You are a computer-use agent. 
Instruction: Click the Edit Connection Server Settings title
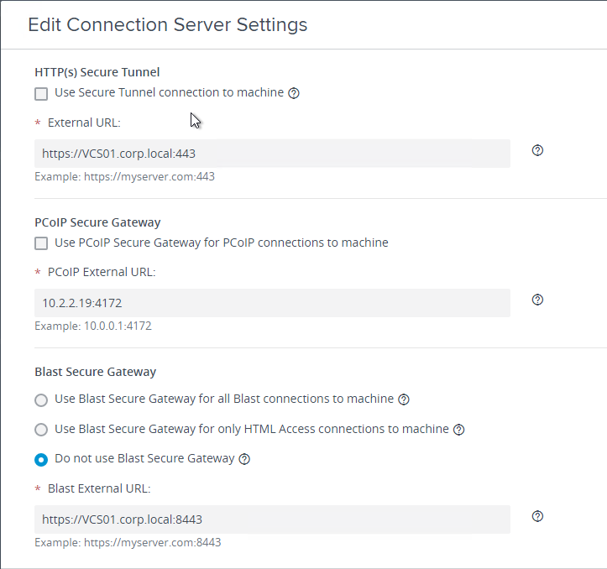[168, 25]
